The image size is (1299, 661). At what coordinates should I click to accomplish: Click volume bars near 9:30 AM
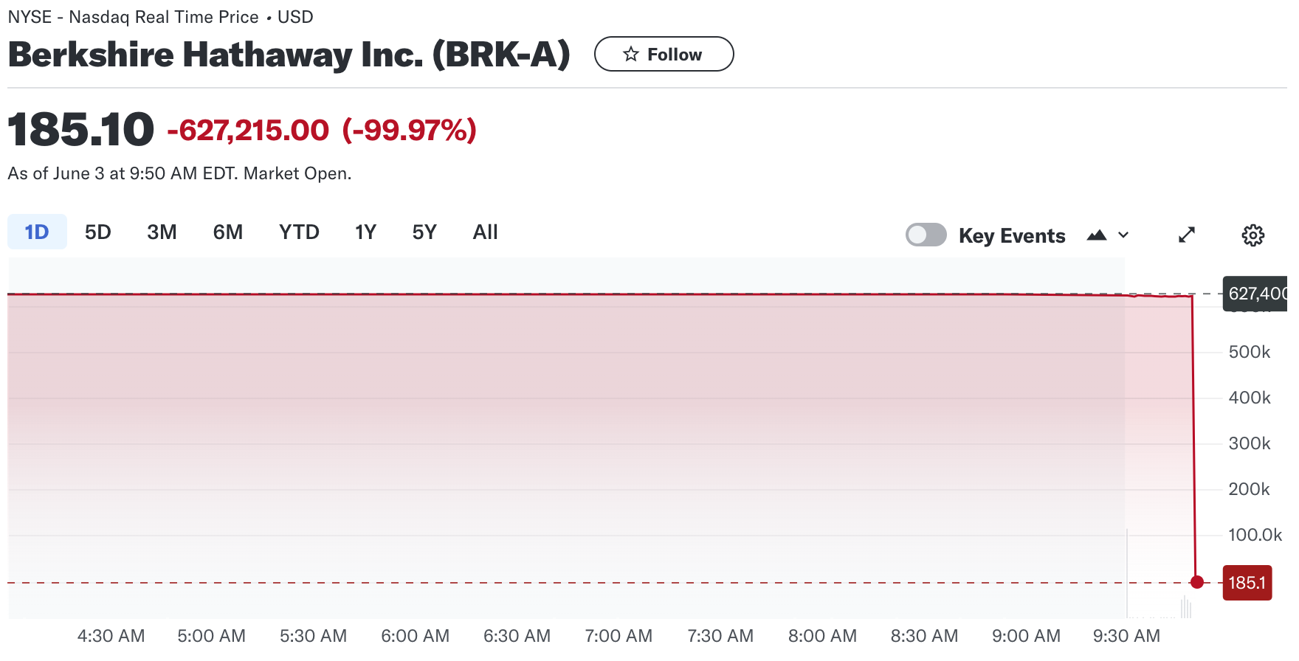coord(1185,607)
